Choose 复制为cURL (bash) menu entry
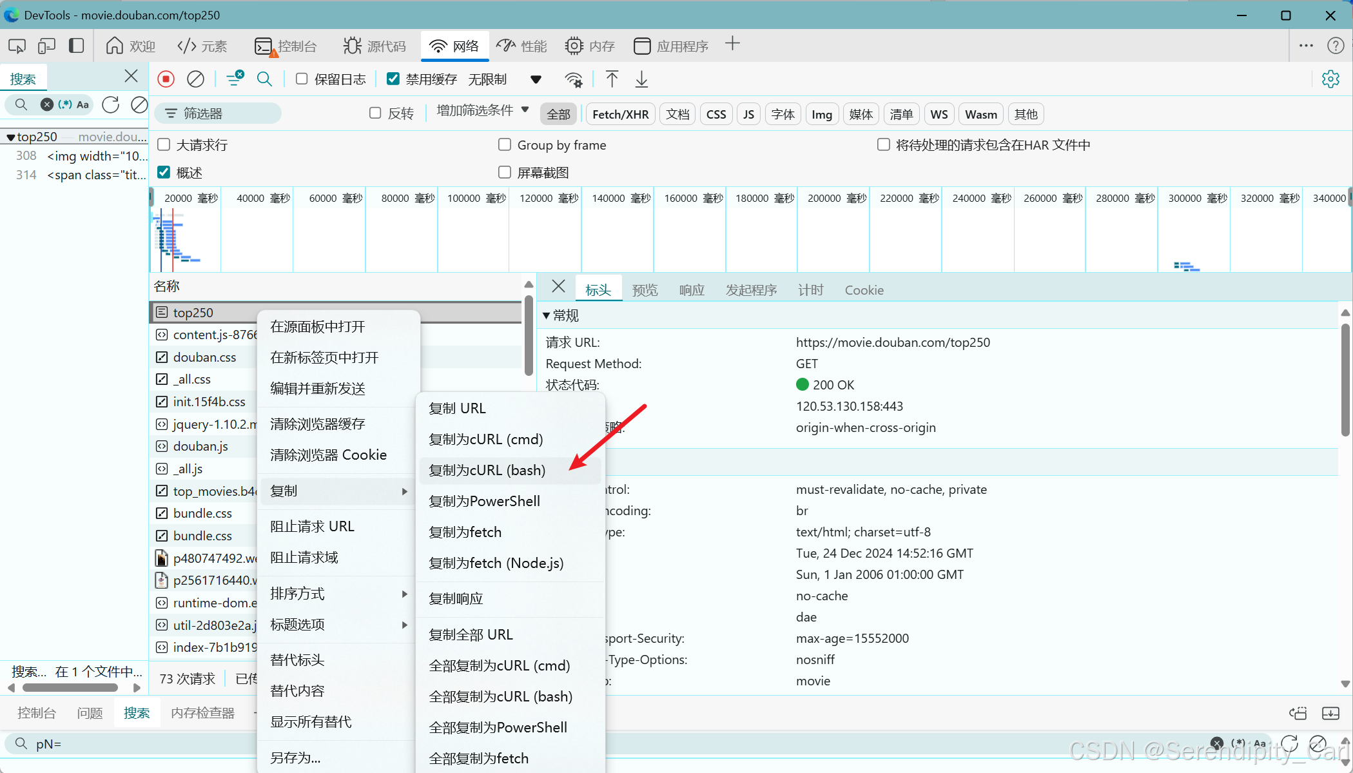This screenshot has width=1353, height=773. click(487, 470)
